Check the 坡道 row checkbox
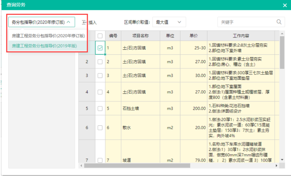The height and width of the screenshot is (176, 291). click(x=100, y=160)
